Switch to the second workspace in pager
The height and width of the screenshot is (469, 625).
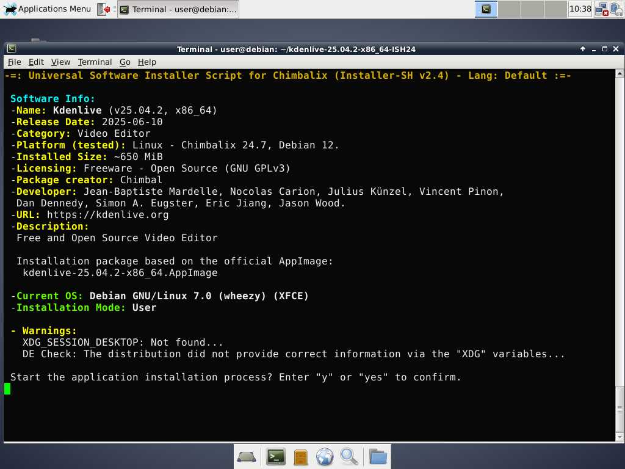(510, 9)
